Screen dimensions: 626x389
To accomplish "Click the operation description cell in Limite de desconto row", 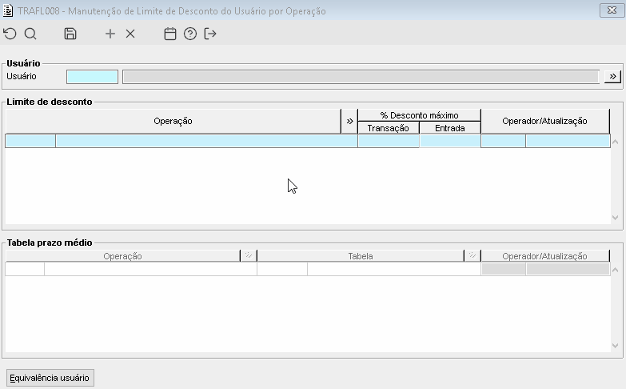I will 206,141.
